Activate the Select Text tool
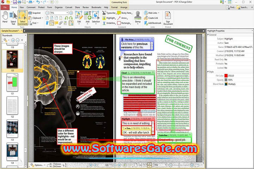 [13, 18]
